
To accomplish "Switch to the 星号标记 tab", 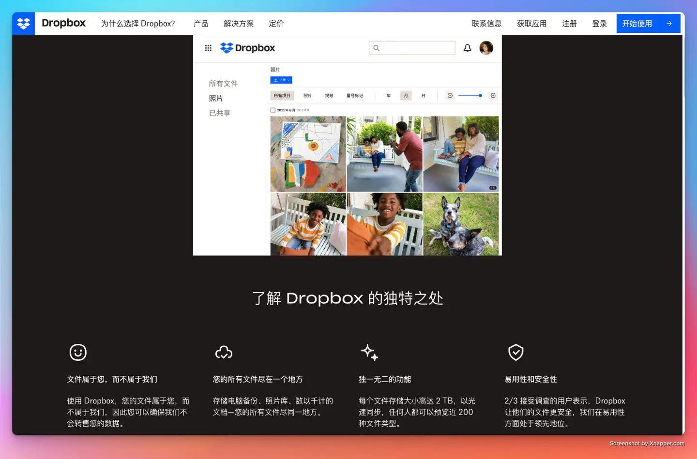I will pos(355,96).
